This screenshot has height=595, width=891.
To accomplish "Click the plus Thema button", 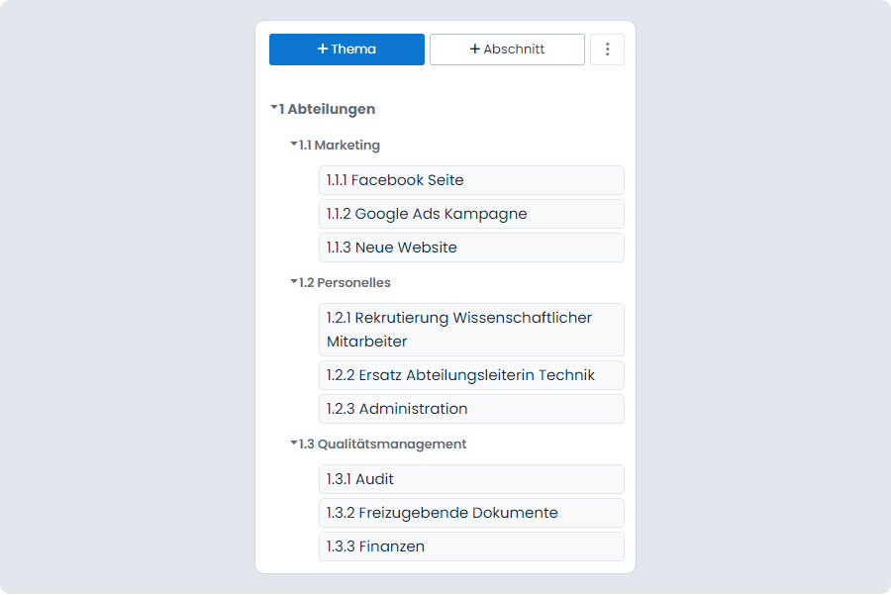I will tap(346, 50).
